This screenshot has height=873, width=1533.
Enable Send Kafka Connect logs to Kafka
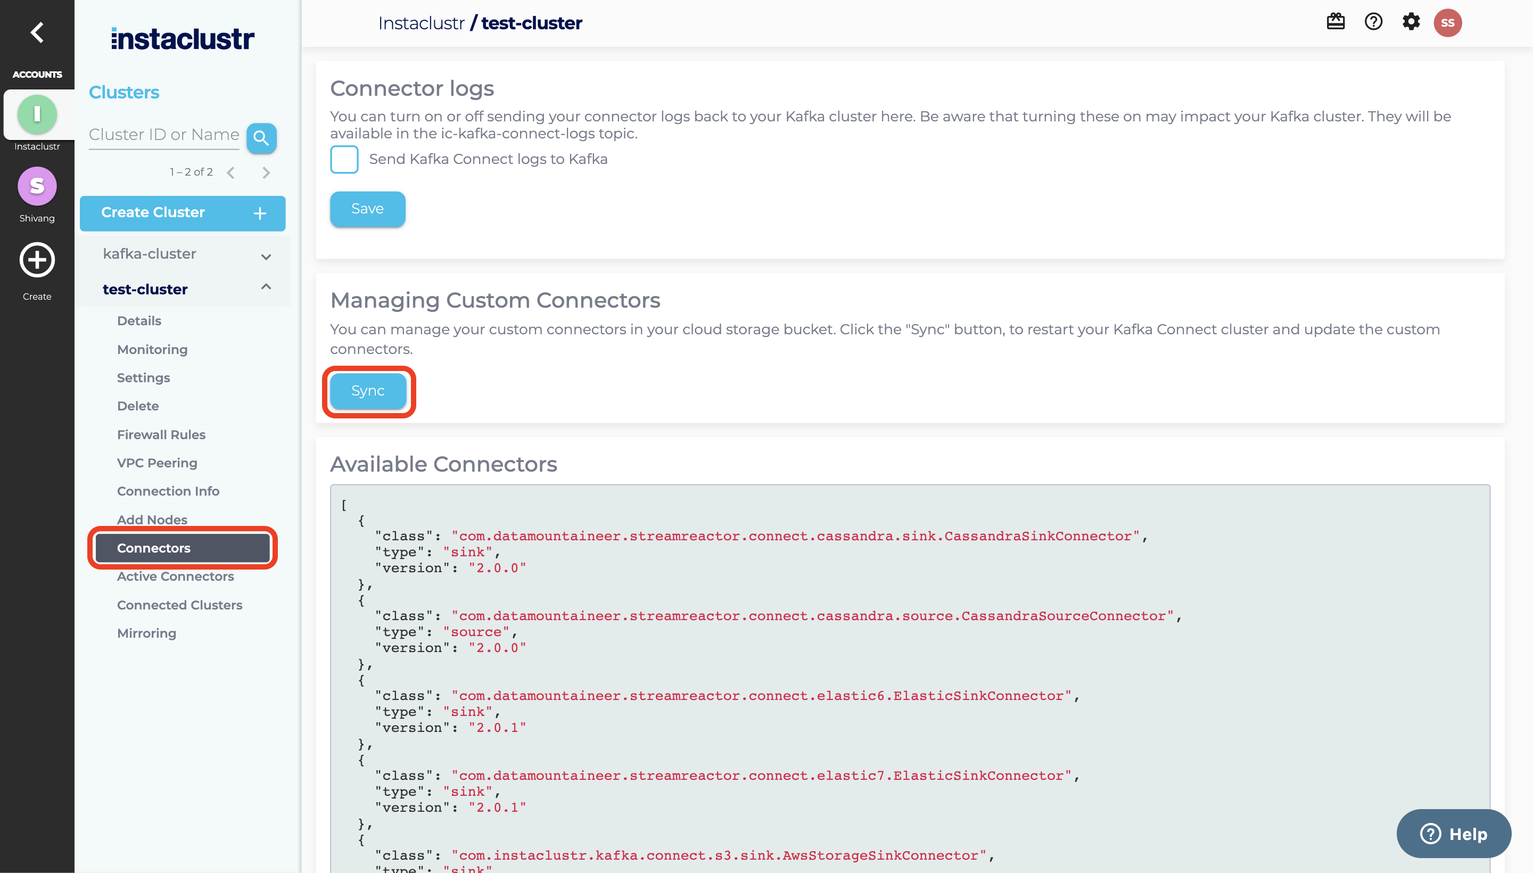(x=344, y=160)
